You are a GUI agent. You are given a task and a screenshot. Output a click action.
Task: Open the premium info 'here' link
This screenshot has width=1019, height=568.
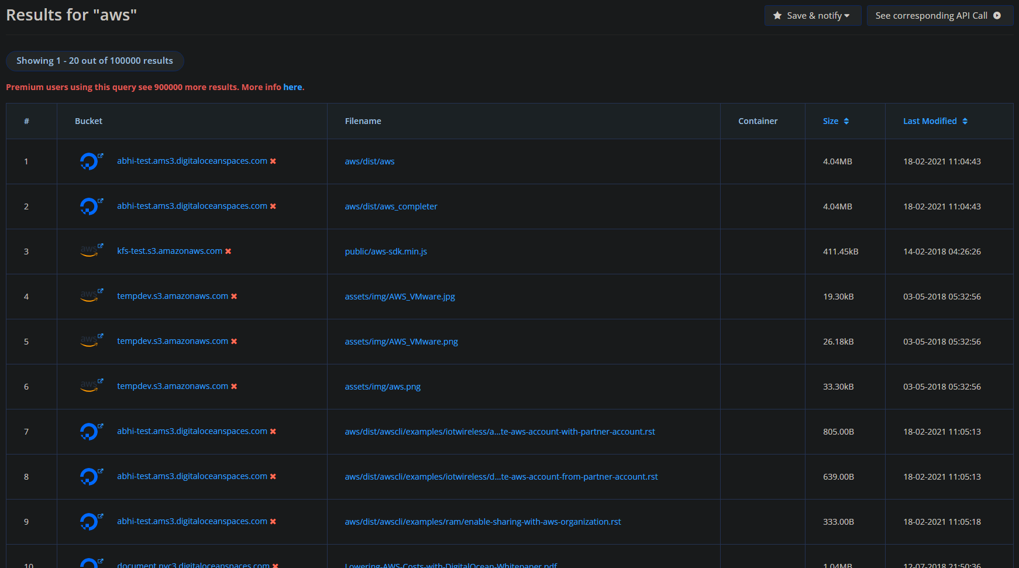pos(292,87)
